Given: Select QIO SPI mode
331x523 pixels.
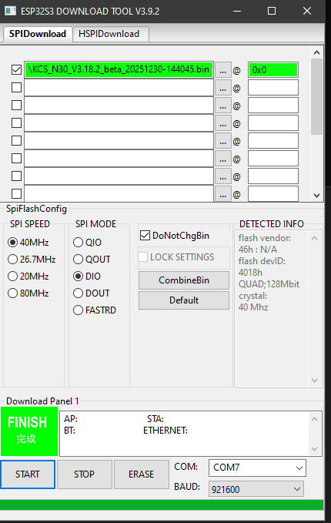Looking at the screenshot, I should coord(87,243).
